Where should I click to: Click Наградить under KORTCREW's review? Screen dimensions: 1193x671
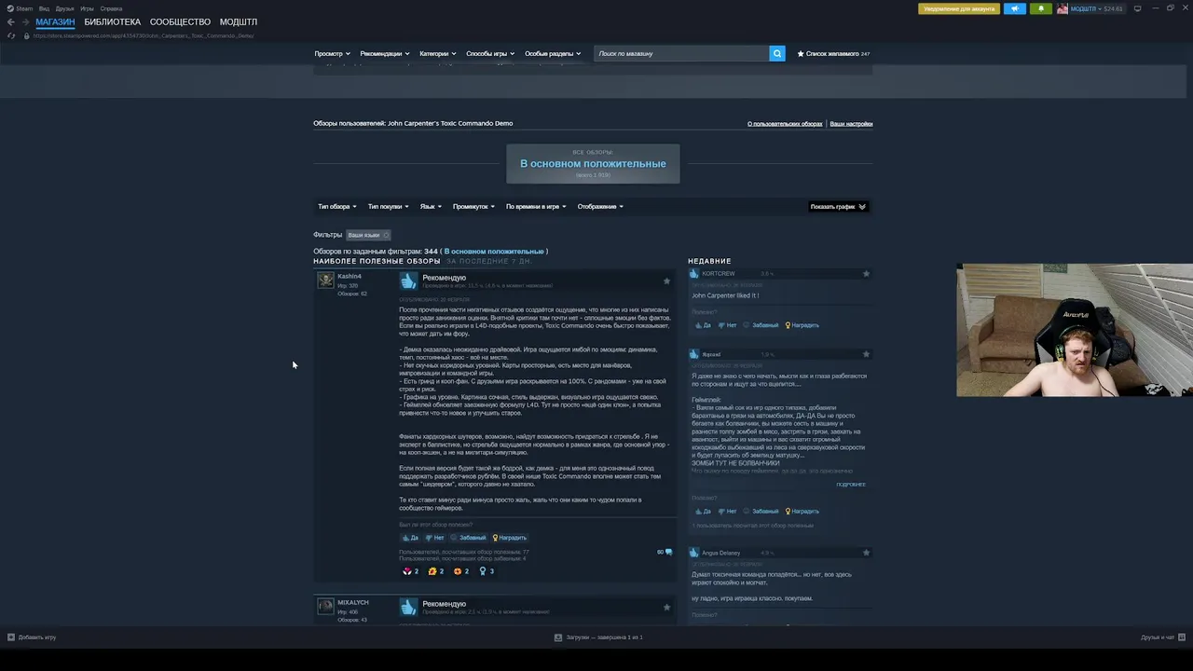tap(802, 325)
